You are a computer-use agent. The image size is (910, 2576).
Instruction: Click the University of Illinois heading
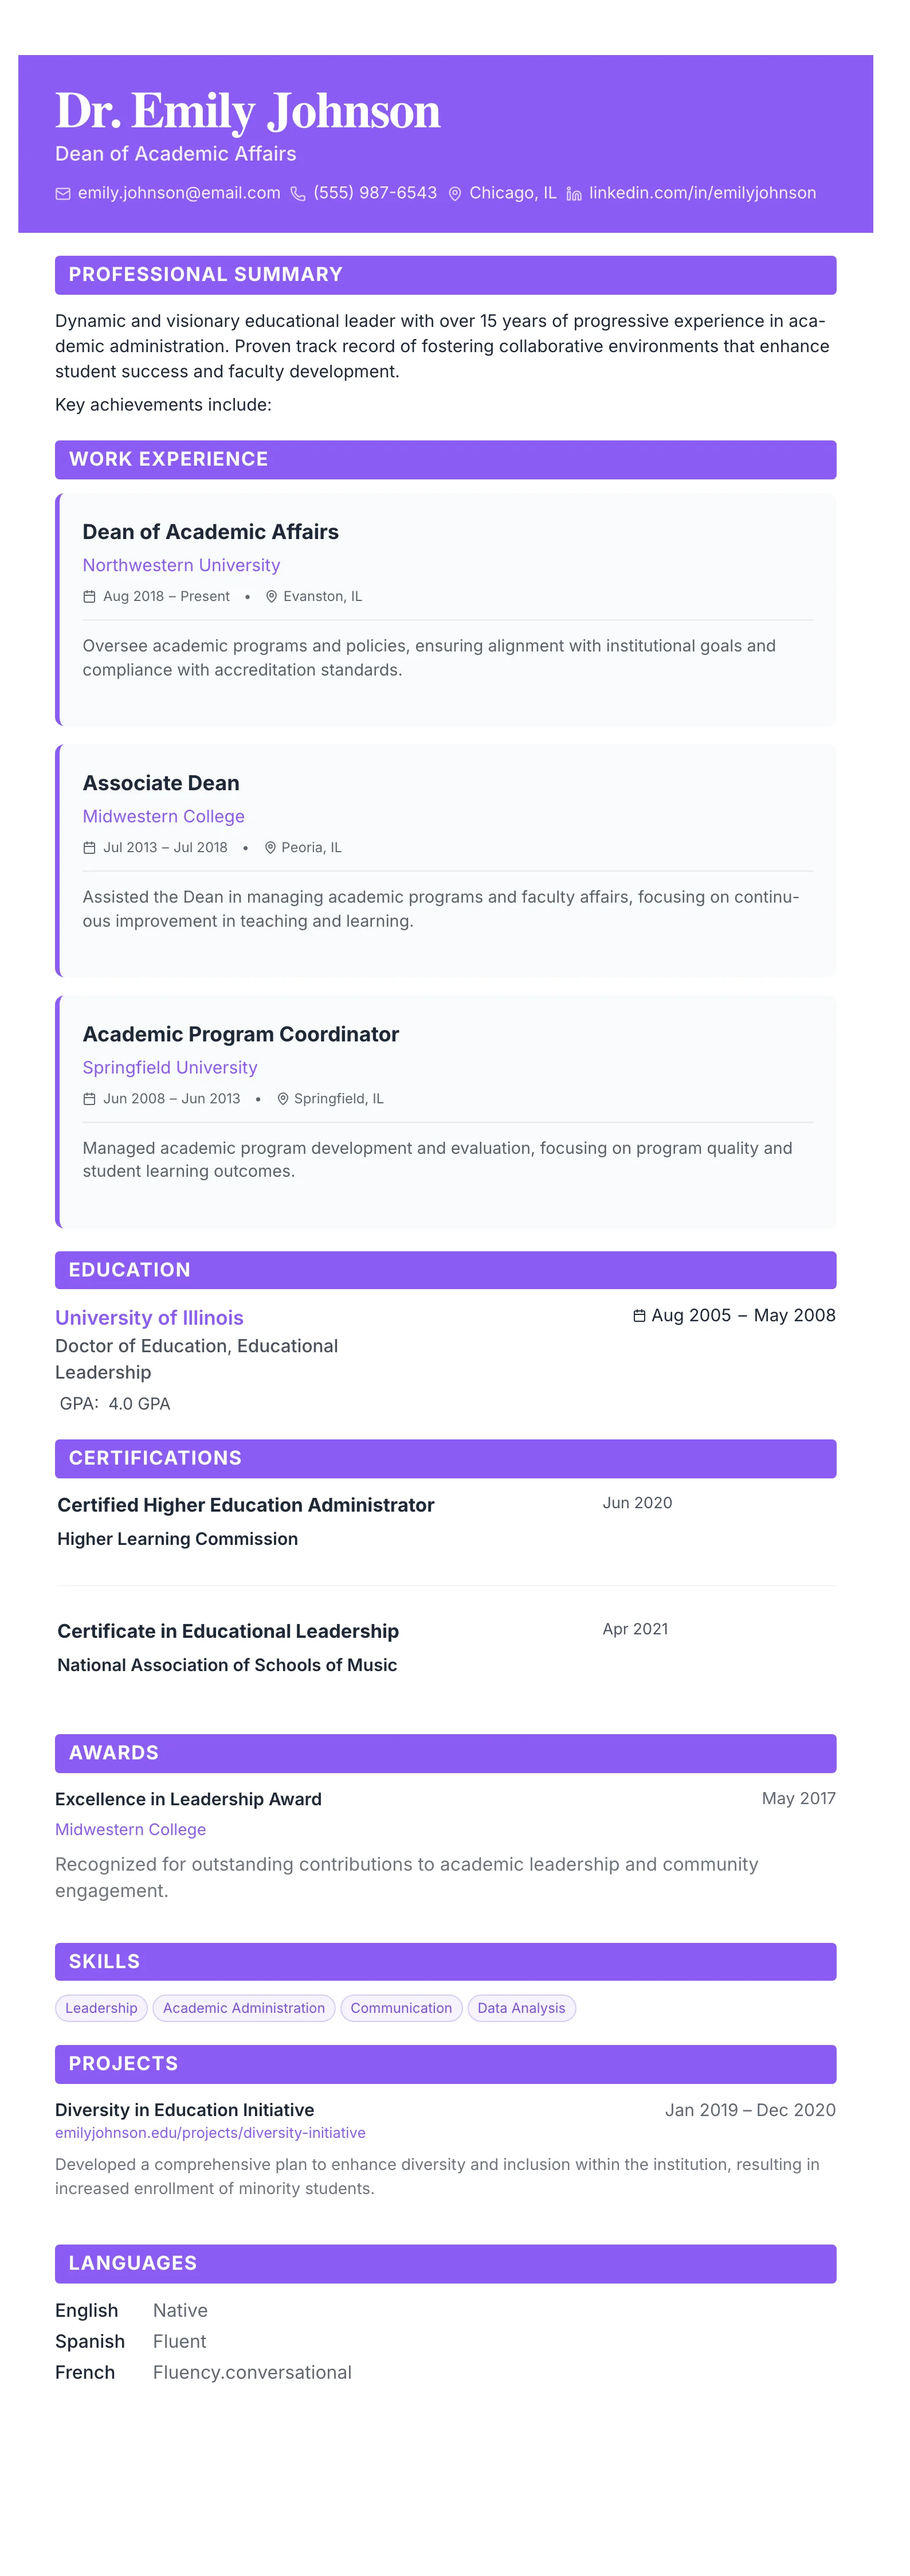149,1318
